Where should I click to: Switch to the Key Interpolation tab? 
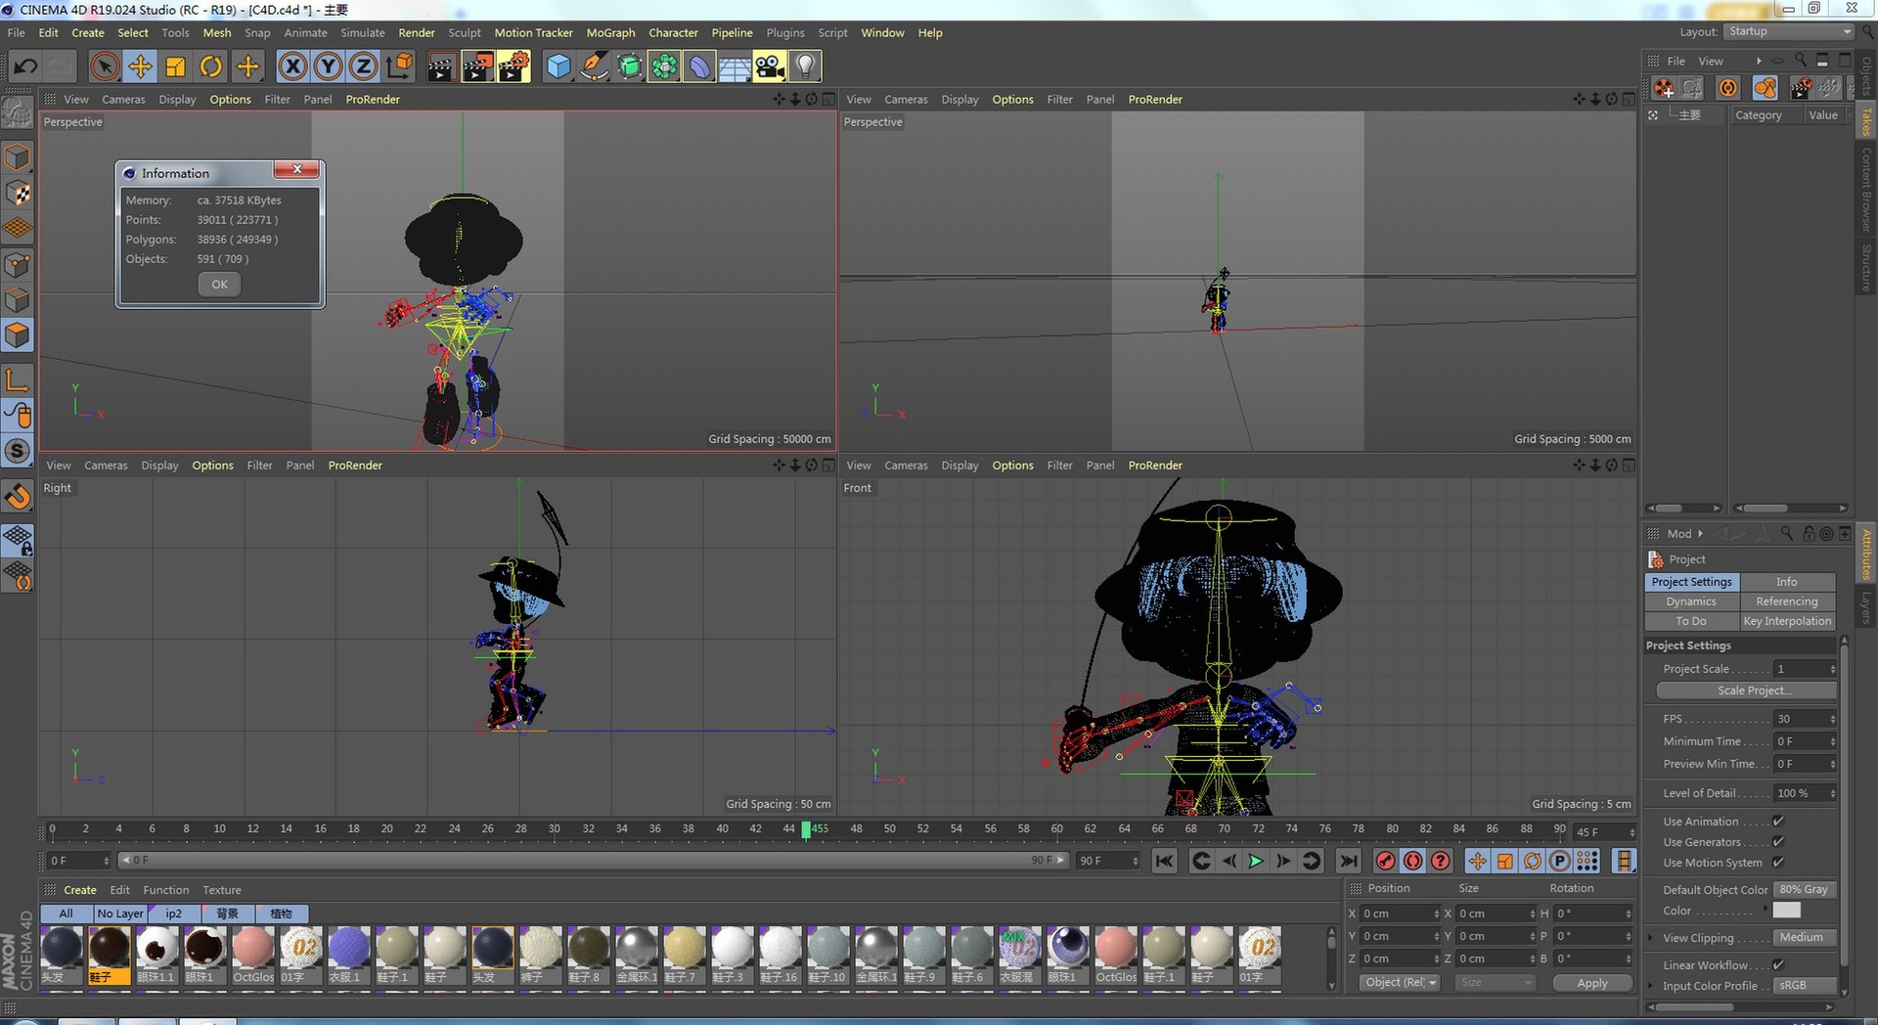1787,621
